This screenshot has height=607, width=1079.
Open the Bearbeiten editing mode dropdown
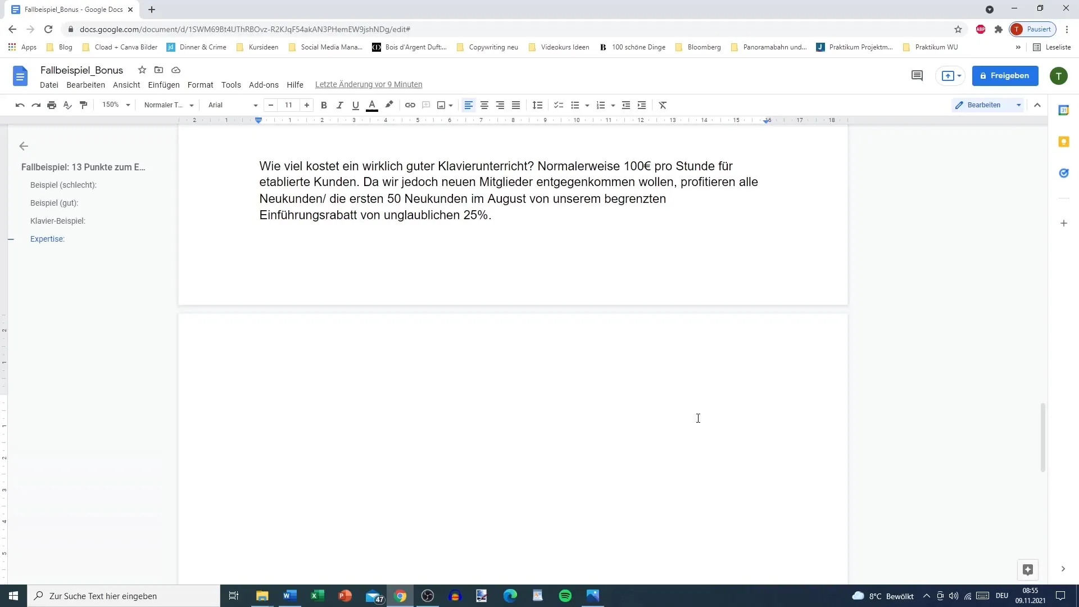pos(987,105)
